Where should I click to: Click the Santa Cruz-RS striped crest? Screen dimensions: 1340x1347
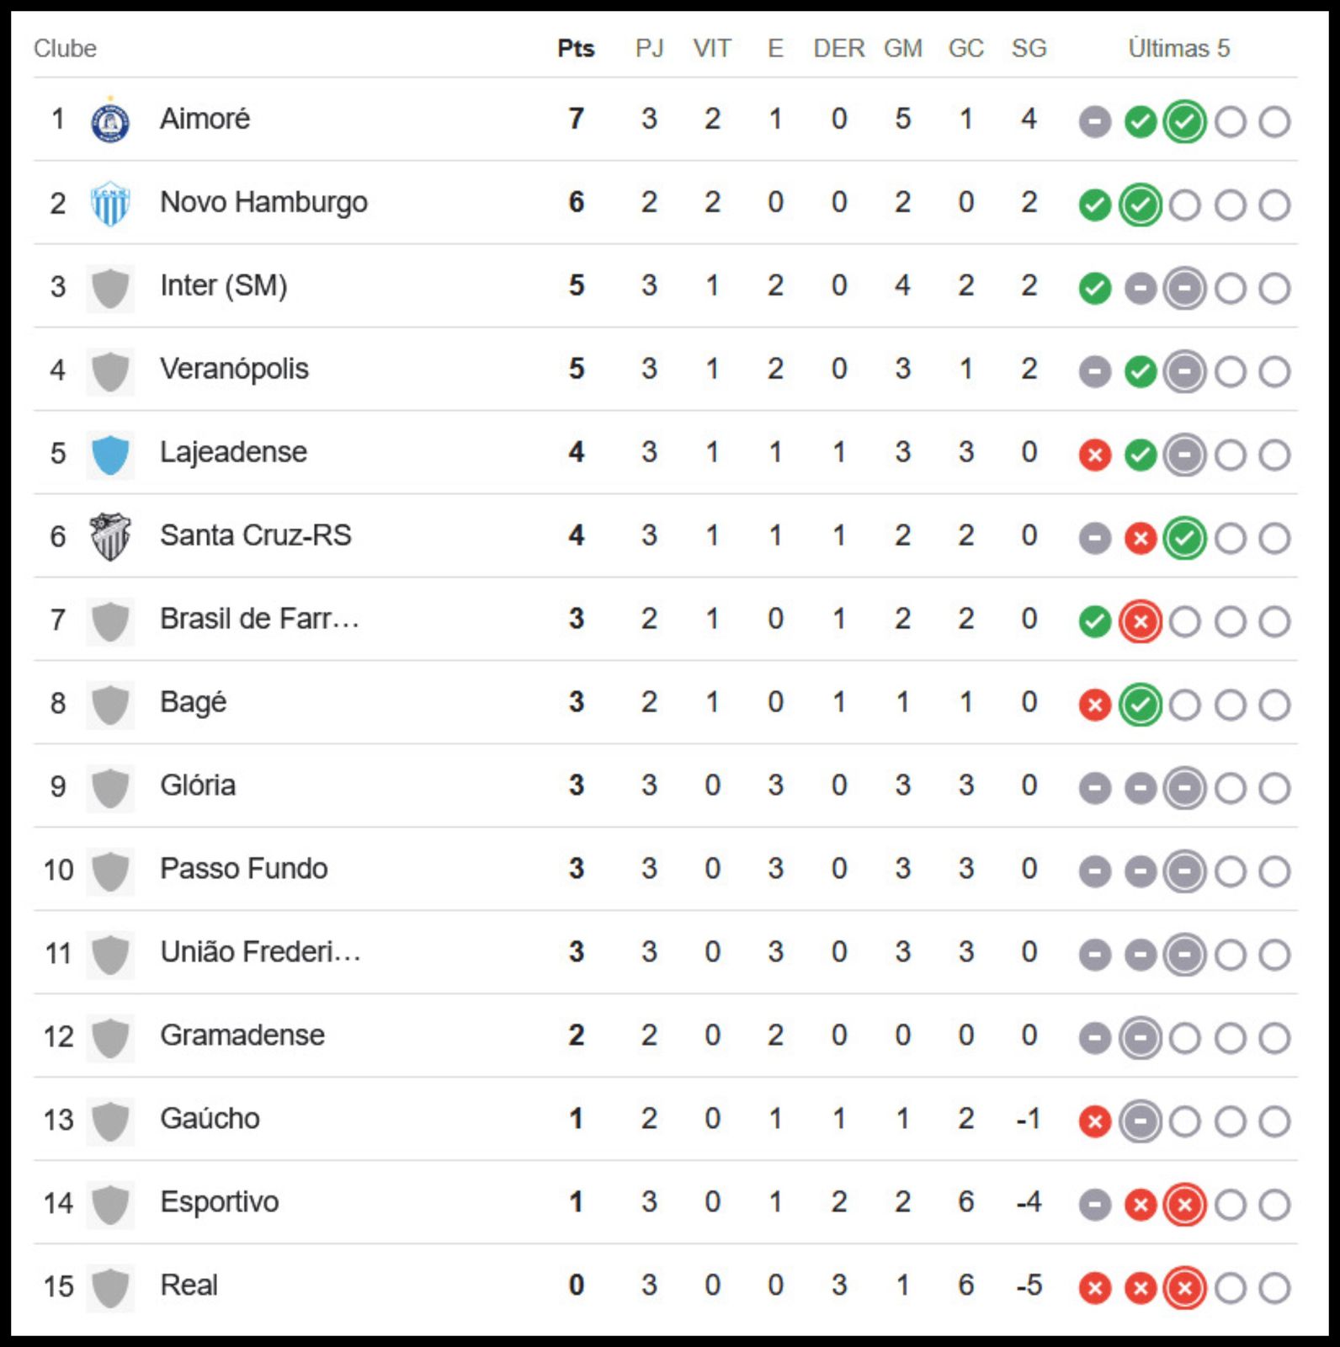click(110, 536)
